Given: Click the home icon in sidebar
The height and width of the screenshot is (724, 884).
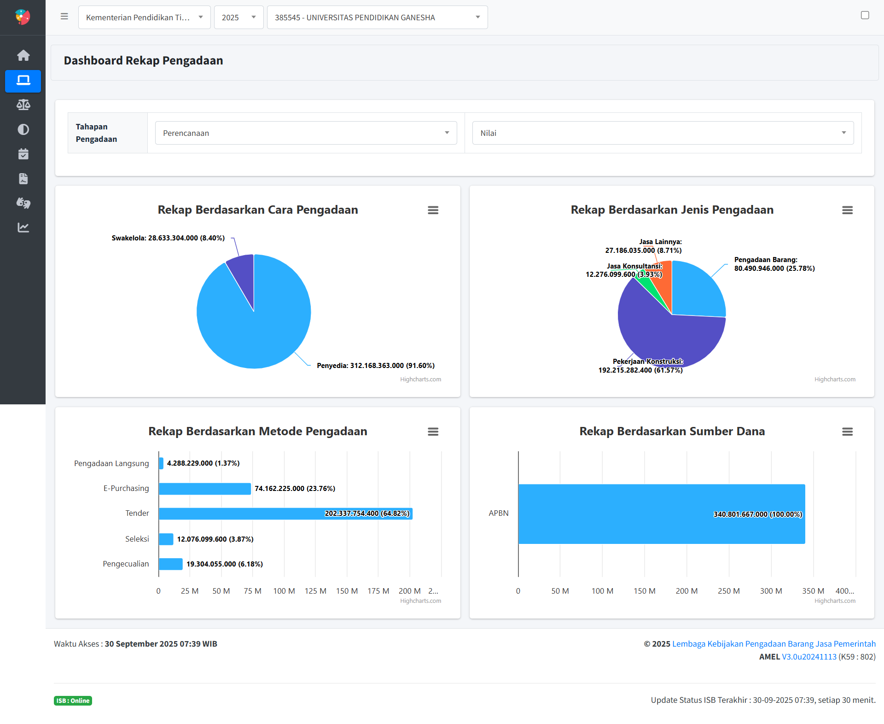Looking at the screenshot, I should (x=23, y=56).
